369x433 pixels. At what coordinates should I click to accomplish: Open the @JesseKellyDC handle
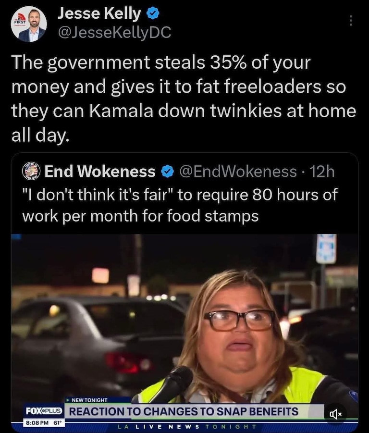pyautogui.click(x=114, y=32)
